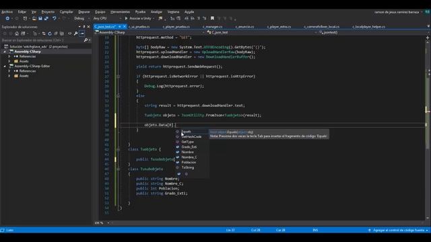The width and height of the screenshot is (431, 242).
Task: Open the Herramientas menu
Action: coord(120,12)
